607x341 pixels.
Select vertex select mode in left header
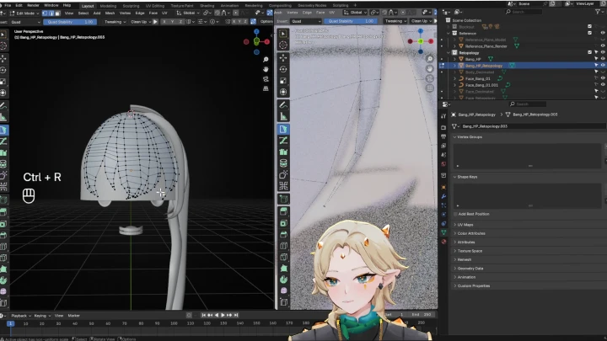[45, 13]
